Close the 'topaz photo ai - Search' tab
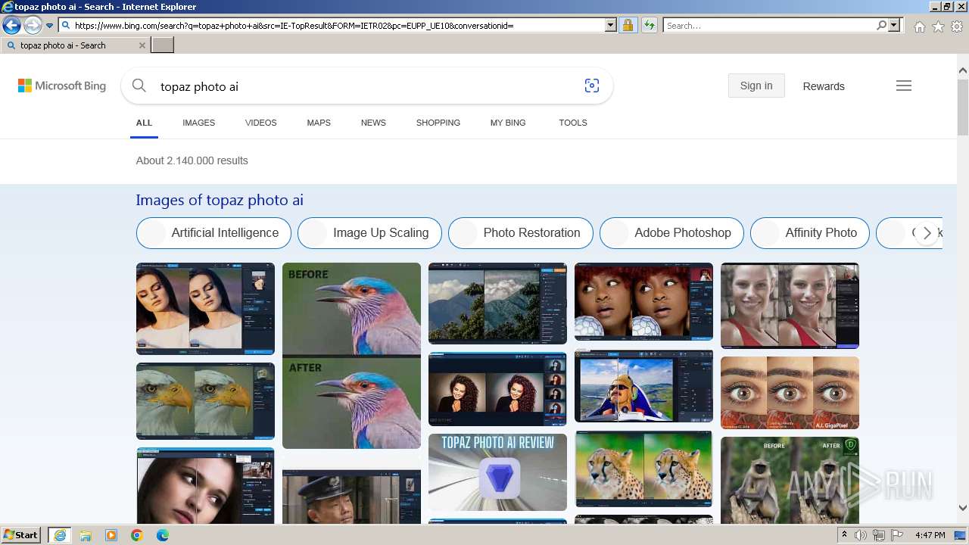Viewport: 969px width, 545px height. pos(142,45)
